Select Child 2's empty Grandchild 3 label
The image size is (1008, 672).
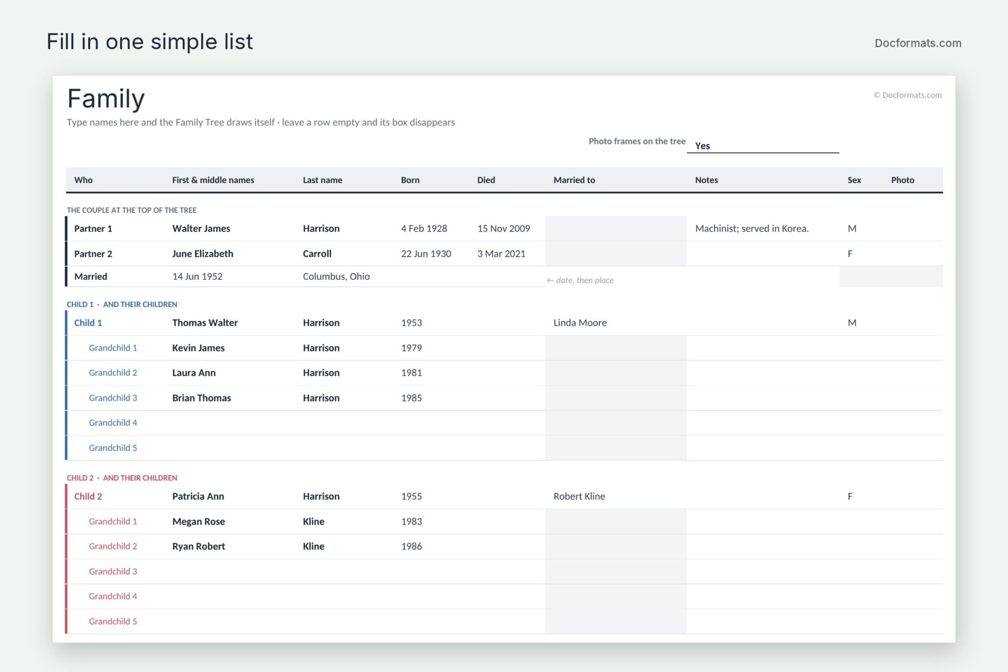pos(113,571)
